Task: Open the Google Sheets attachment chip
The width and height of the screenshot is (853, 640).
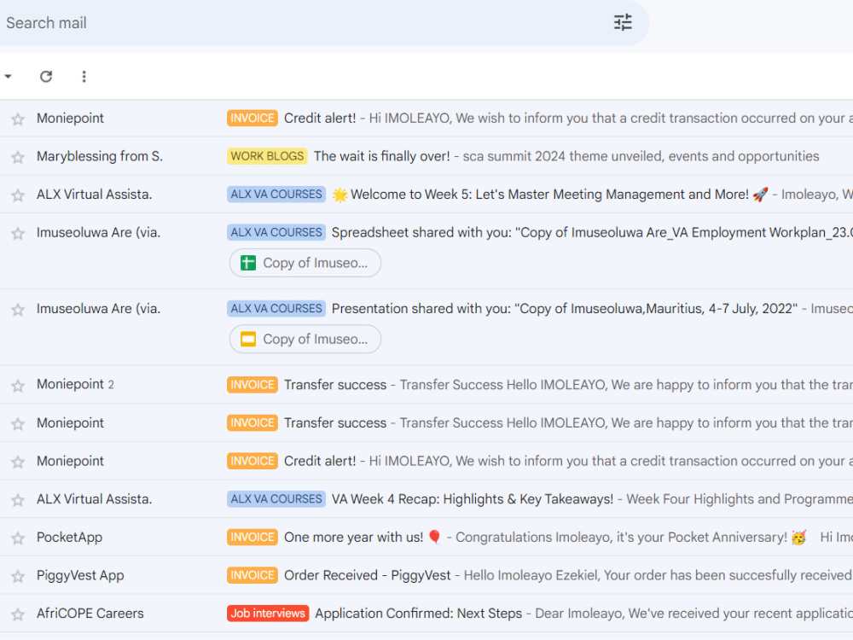Action: pos(305,263)
